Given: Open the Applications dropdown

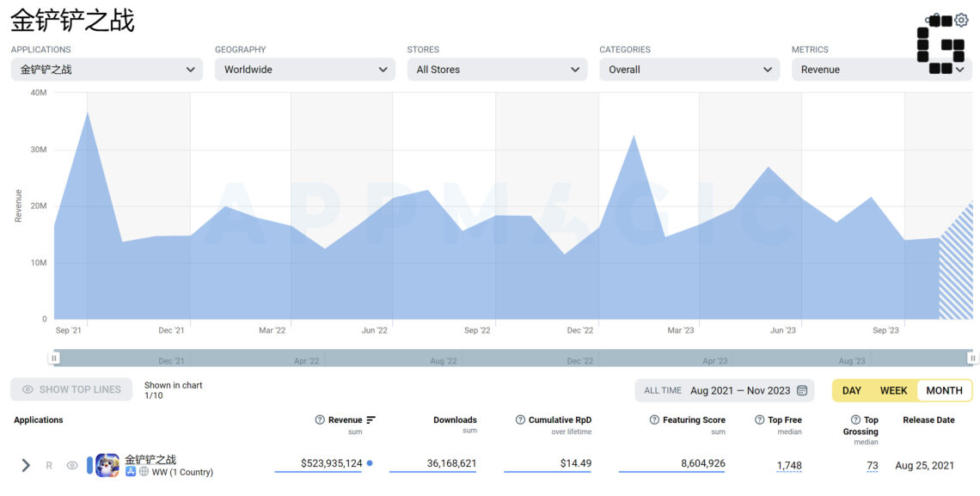Looking at the screenshot, I should (107, 70).
